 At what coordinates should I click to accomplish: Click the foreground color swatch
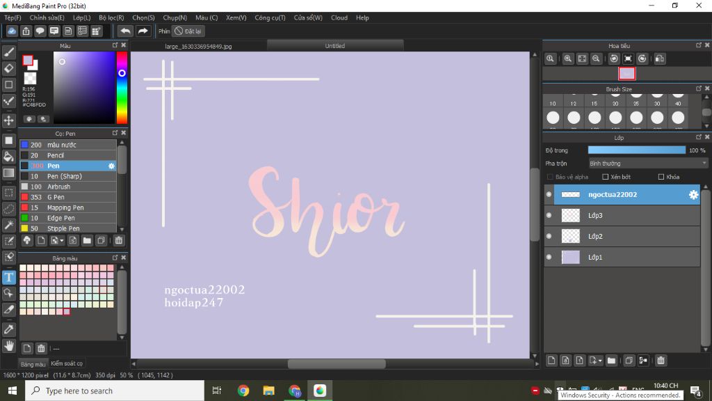(28, 61)
